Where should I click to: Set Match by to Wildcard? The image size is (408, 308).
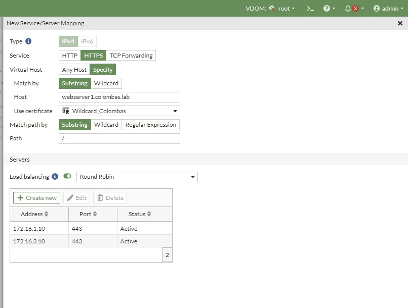(x=106, y=83)
